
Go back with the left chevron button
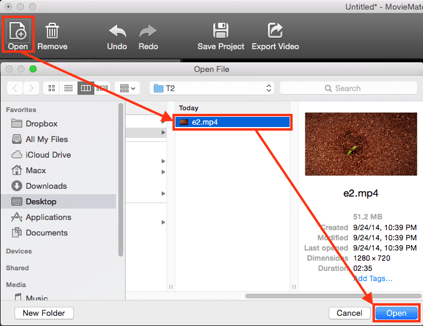tap(15, 88)
